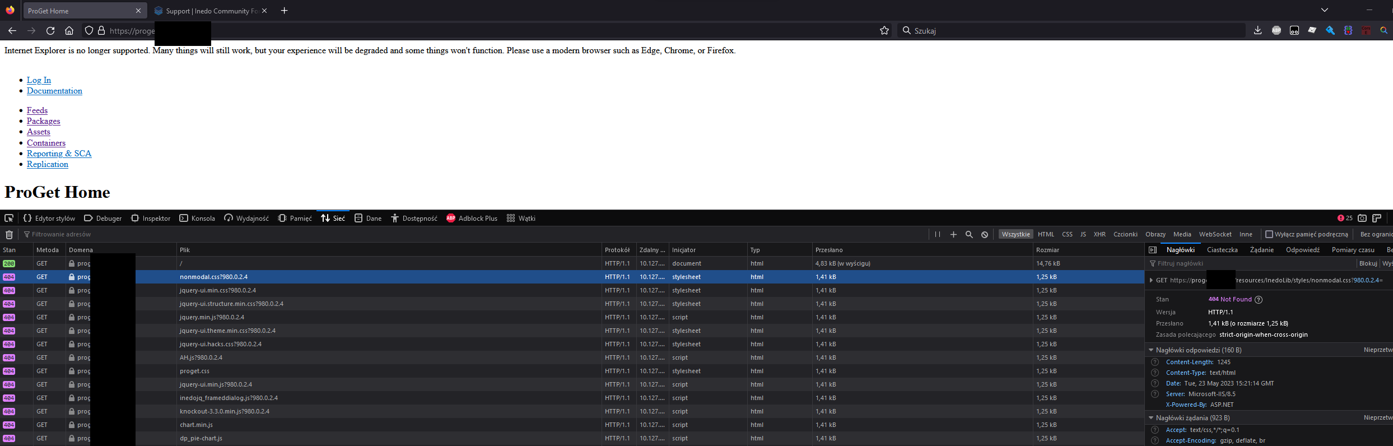Open the Odpowiedź details tab
The width and height of the screenshot is (1393, 446).
coord(1302,250)
